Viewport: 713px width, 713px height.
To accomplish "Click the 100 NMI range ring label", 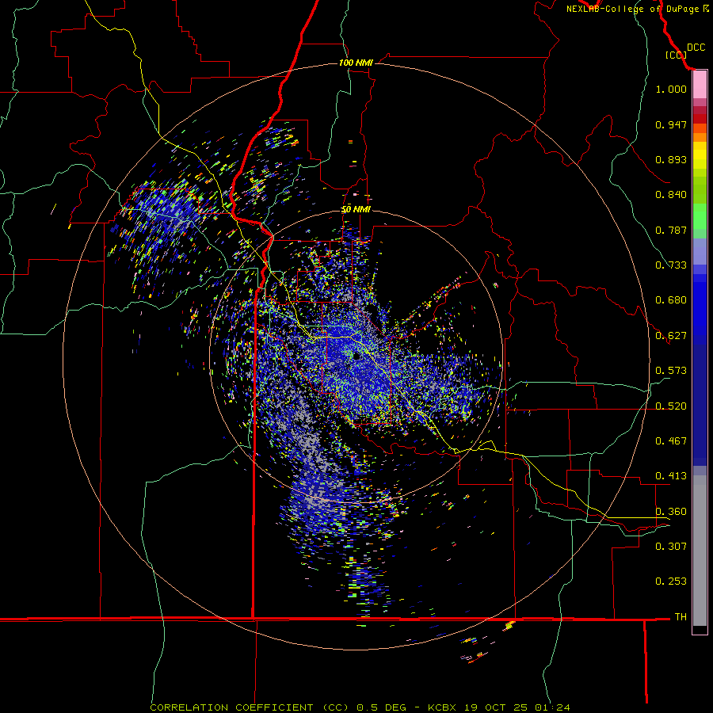I will [356, 63].
